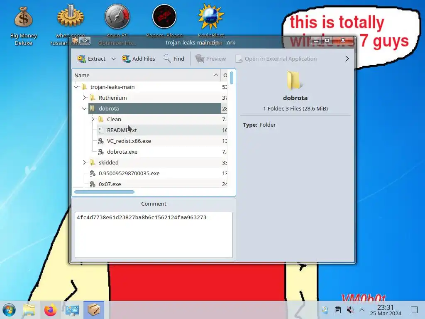
Task: Expand the skidded folder
Action: [x=84, y=162]
